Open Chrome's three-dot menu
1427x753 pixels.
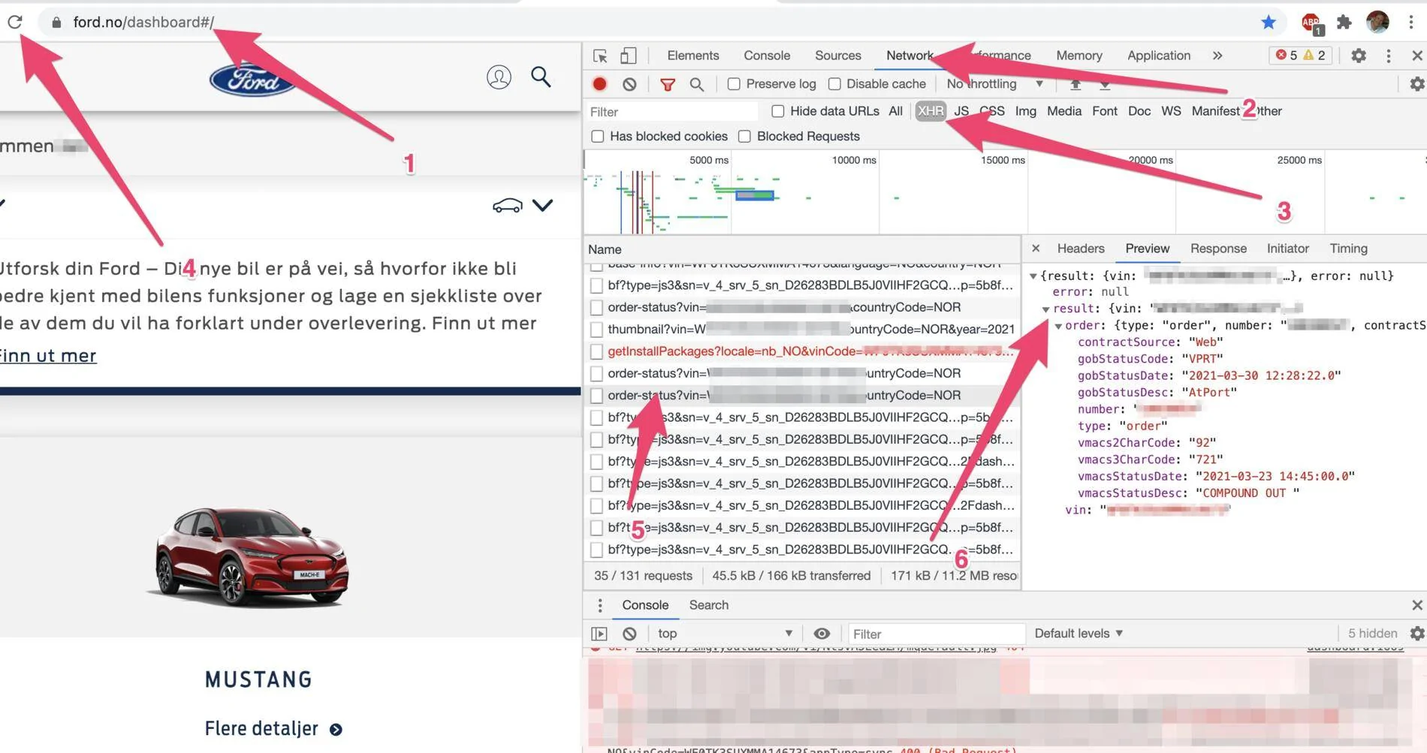point(1411,22)
